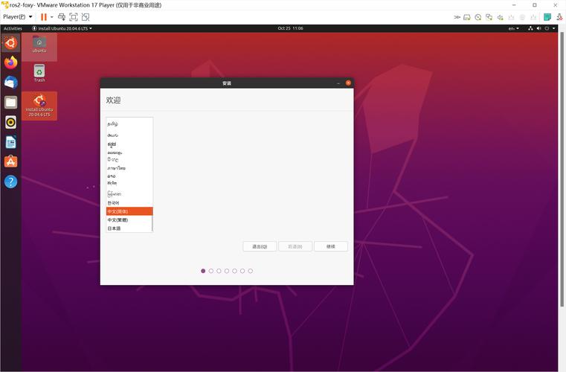Click the far-right VMware toolbar icon with red badge
This screenshot has width=566, height=372.
click(x=559, y=17)
